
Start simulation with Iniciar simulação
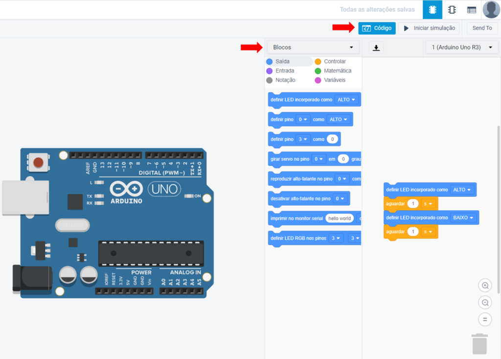(x=429, y=28)
